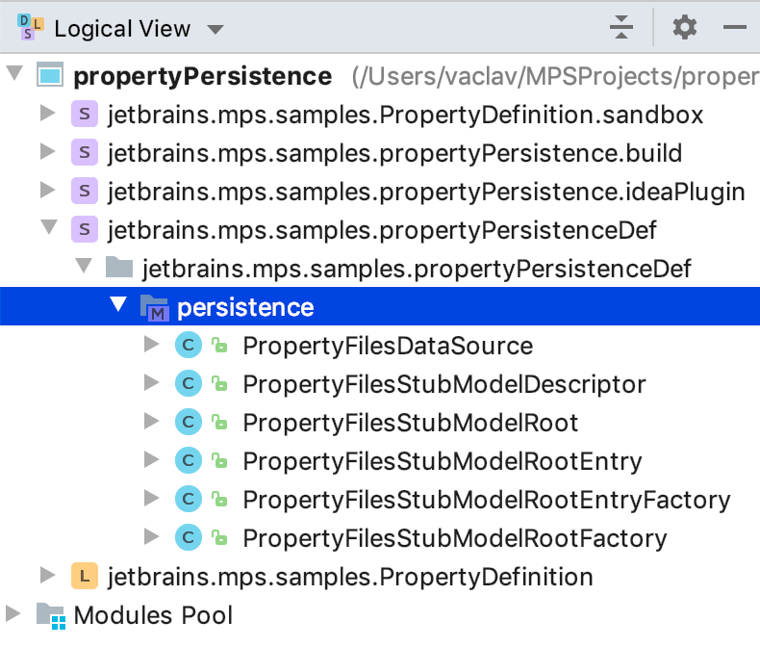Hide the panel with the minimize dash icon
This screenshot has width=760, height=647.
(735, 28)
